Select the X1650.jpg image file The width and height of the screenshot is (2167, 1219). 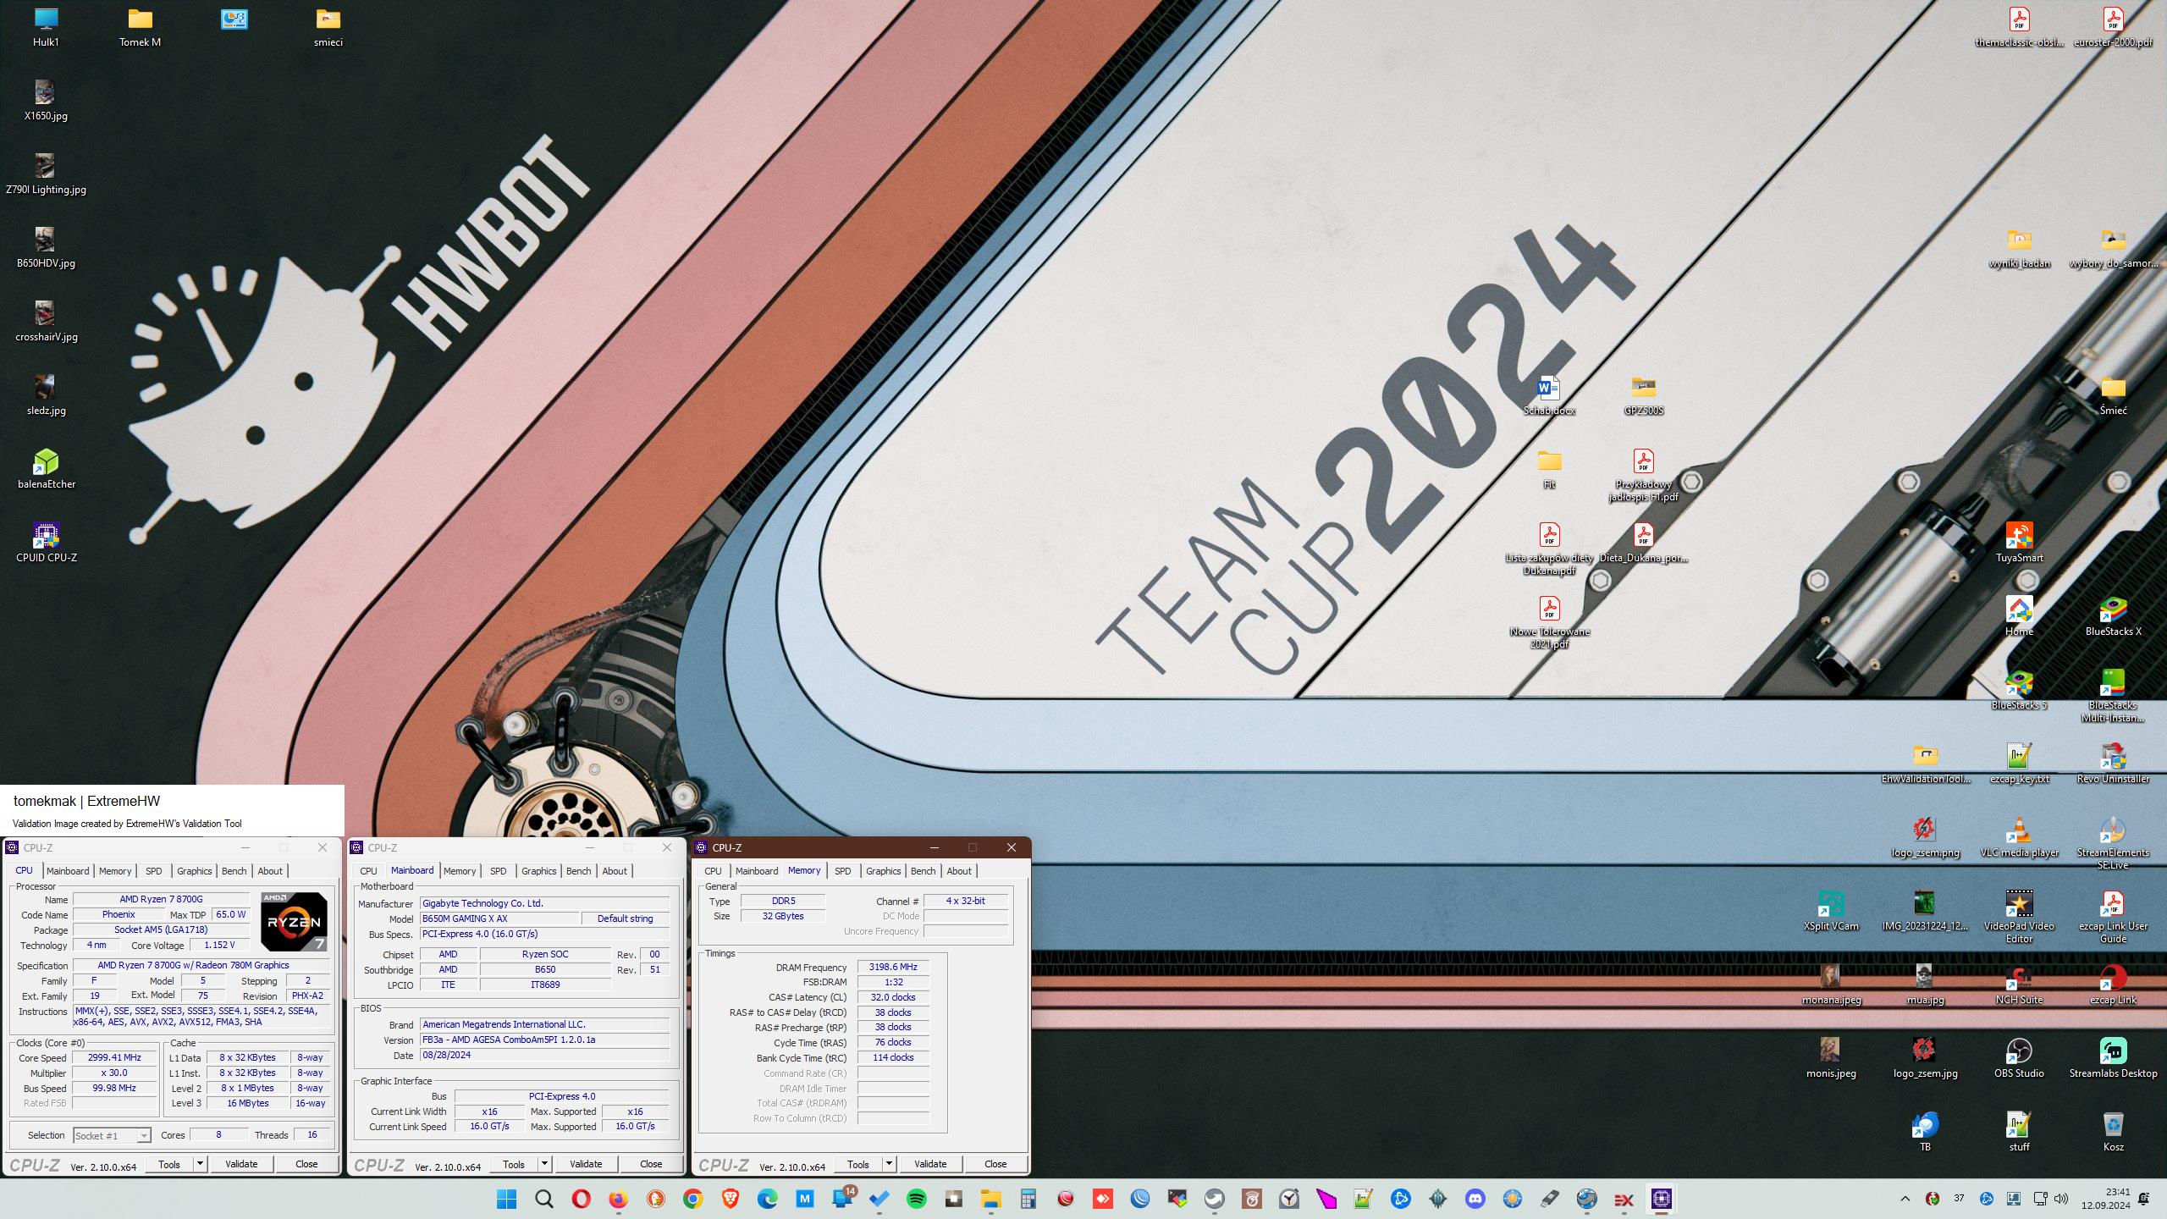coord(46,100)
